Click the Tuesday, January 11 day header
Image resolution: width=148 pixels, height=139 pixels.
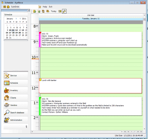(x=91, y=19)
